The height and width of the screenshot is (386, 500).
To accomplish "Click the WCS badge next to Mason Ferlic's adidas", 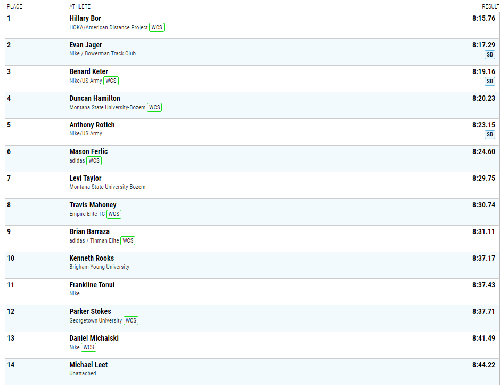I will (94, 160).
